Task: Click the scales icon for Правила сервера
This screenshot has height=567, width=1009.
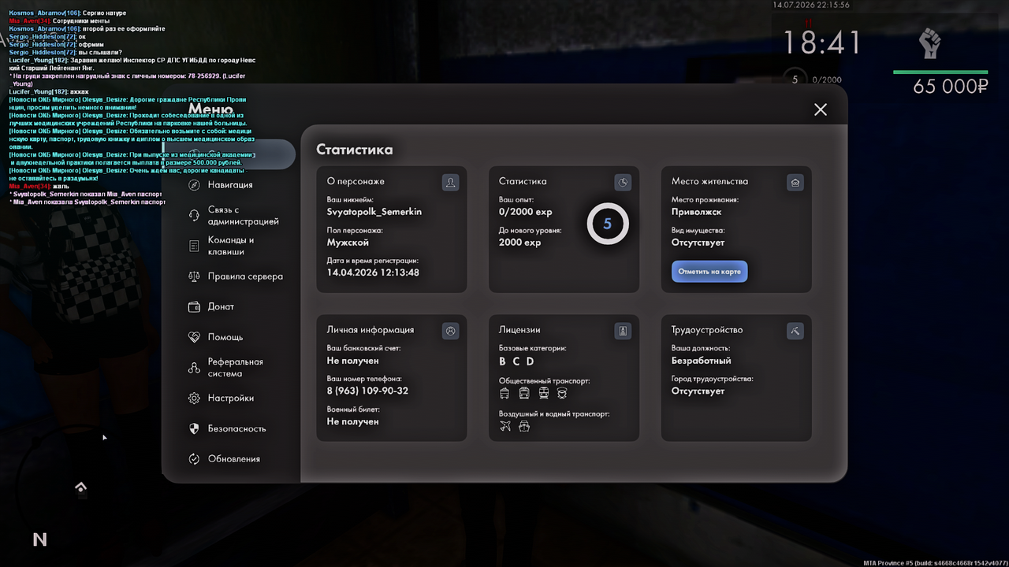Action: 194,276
